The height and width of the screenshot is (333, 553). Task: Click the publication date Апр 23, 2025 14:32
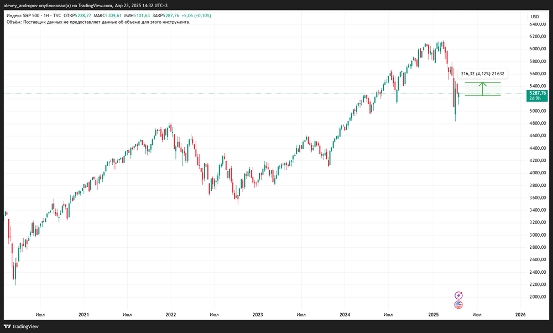(x=133, y=6)
